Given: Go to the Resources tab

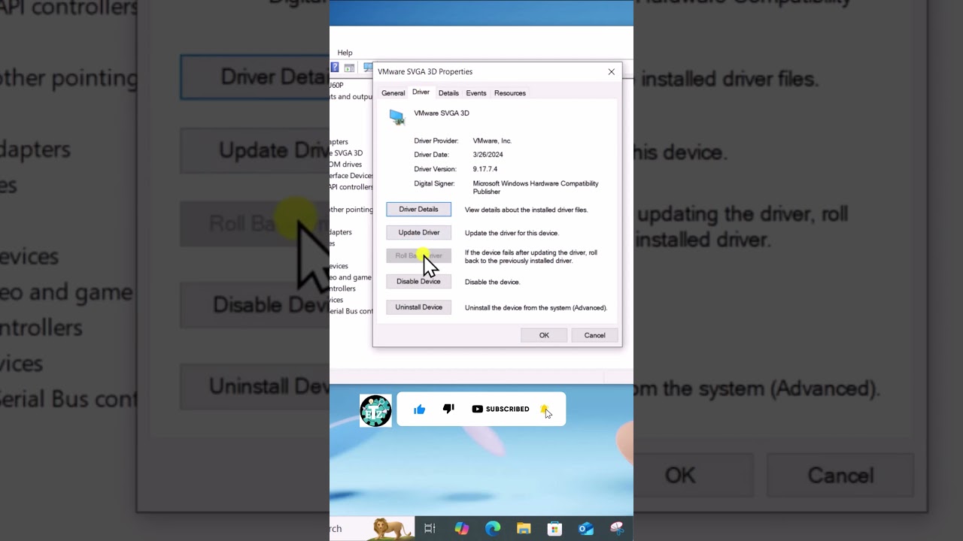Looking at the screenshot, I should tap(510, 93).
